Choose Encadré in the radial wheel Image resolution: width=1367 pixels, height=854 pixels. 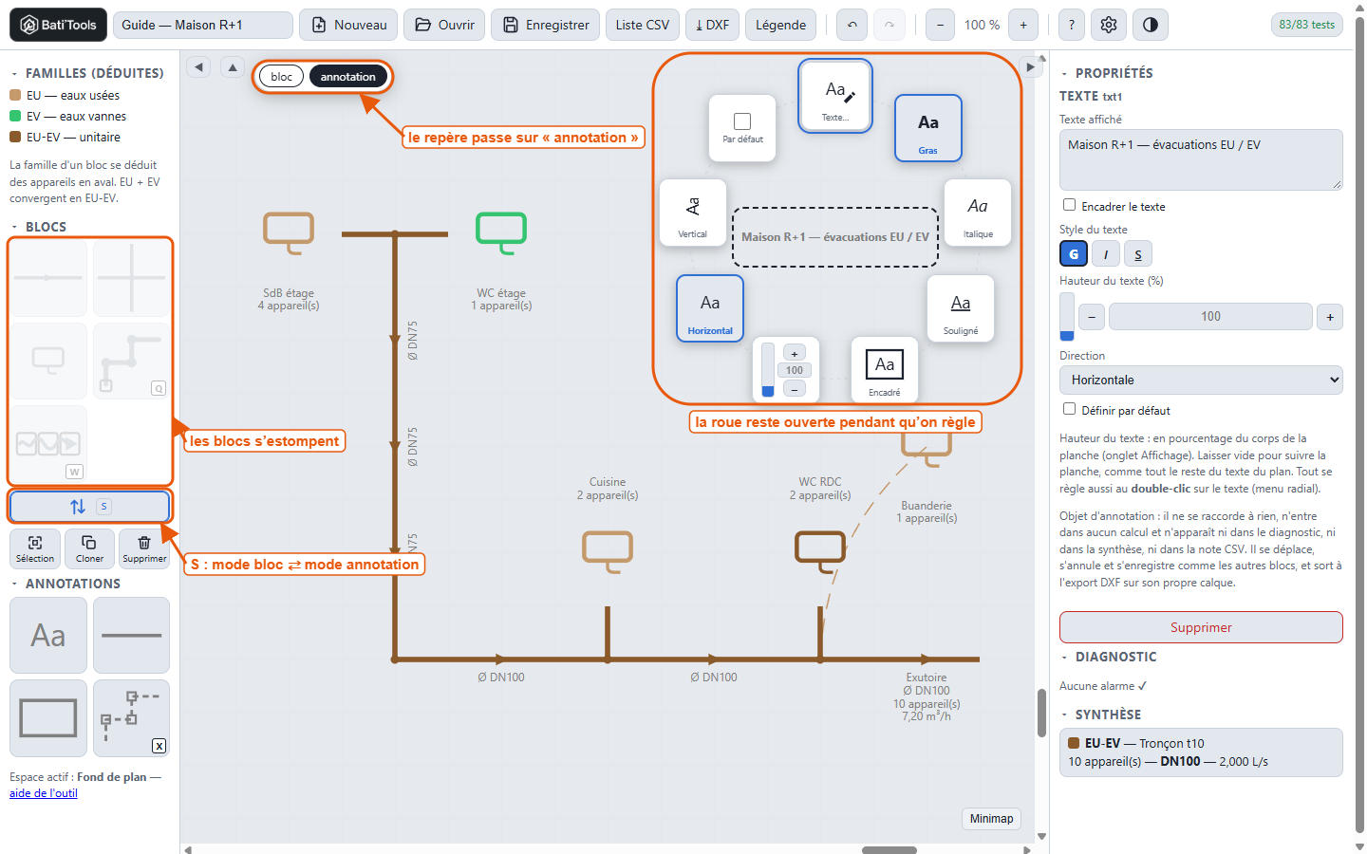point(885,370)
